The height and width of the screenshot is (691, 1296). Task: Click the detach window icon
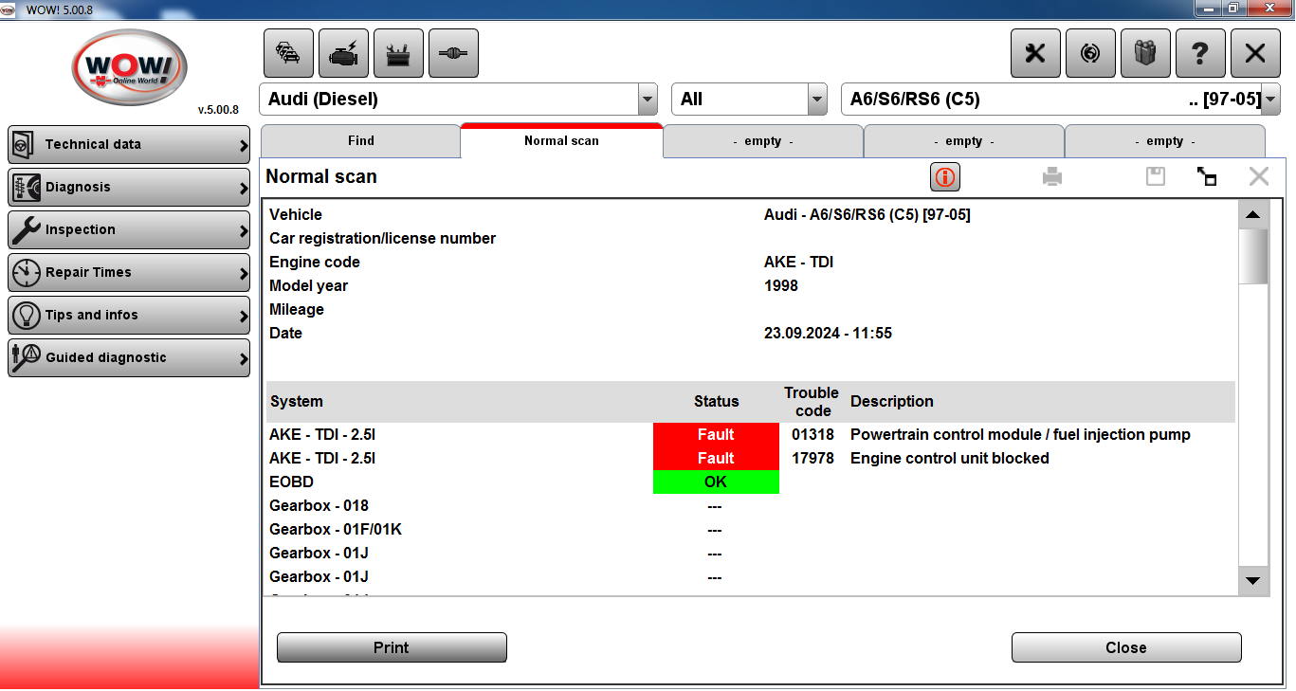pyautogui.click(x=1207, y=176)
